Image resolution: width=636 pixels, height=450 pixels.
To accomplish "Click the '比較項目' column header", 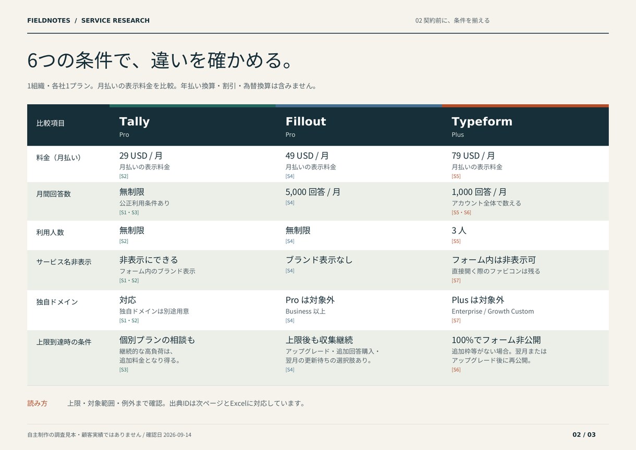I will [x=51, y=124].
